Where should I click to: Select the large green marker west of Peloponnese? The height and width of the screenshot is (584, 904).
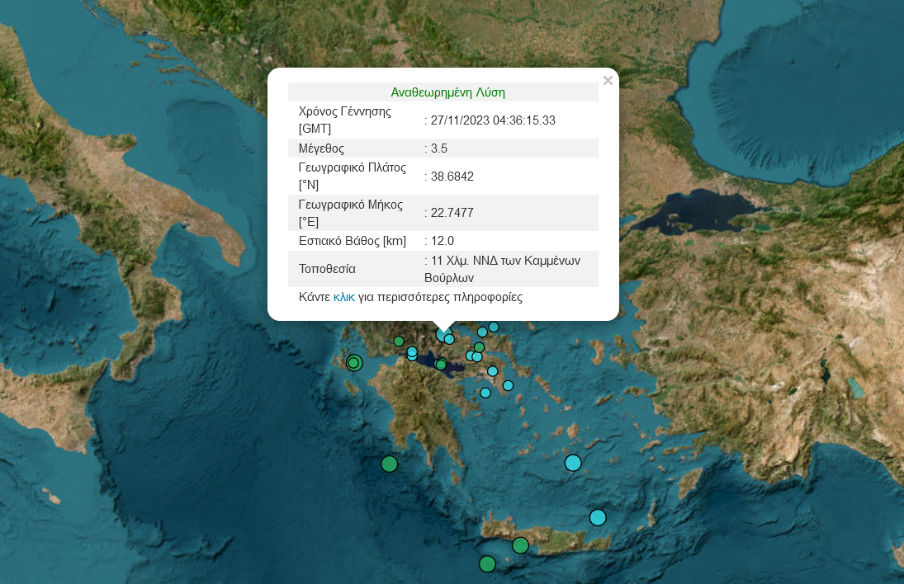(389, 464)
